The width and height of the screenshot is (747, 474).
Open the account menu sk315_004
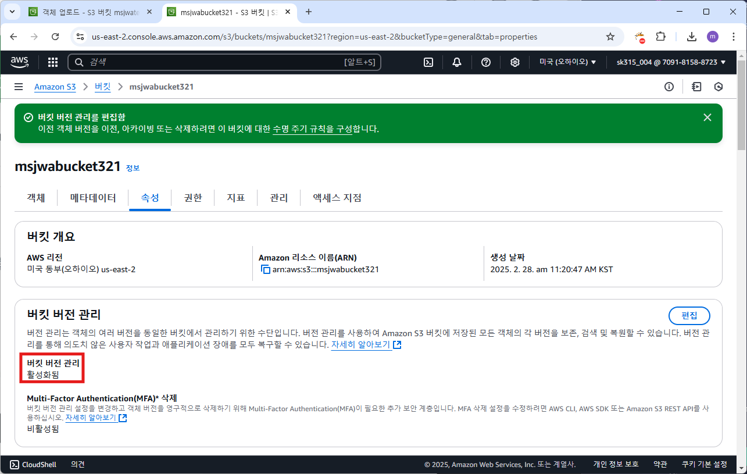[671, 62]
